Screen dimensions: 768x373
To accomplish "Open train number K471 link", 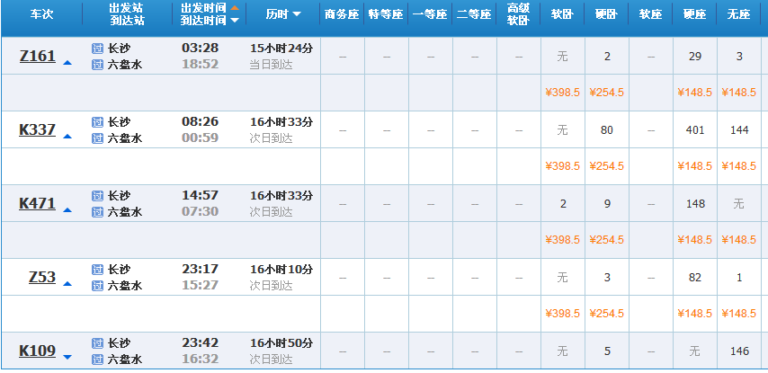I will 38,204.
